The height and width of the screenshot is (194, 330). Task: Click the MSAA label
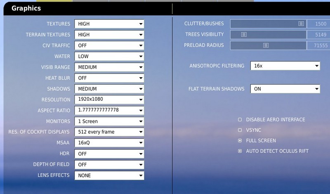coord(63,143)
